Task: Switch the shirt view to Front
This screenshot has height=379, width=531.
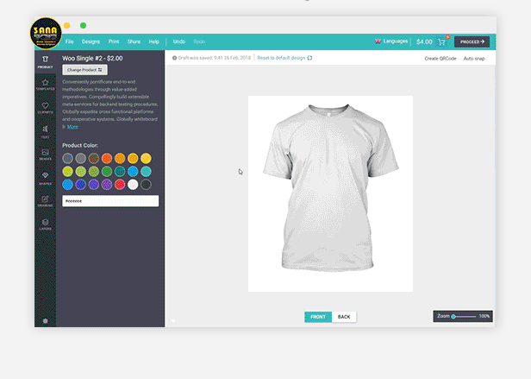Action: [x=317, y=317]
